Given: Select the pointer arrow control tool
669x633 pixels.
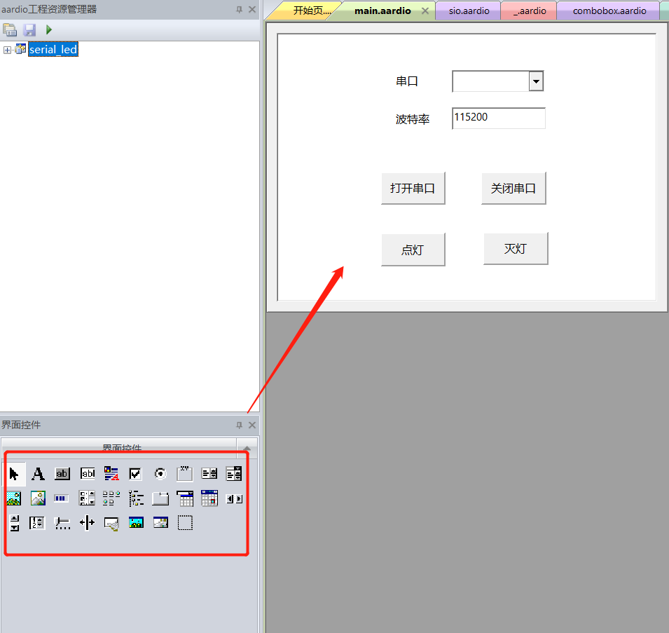Looking at the screenshot, I should (x=14, y=474).
